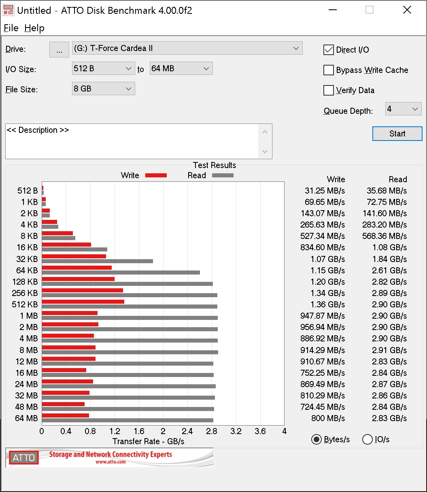Click the write value 1.36 GB/s
The image size is (427, 492).
pos(328,305)
